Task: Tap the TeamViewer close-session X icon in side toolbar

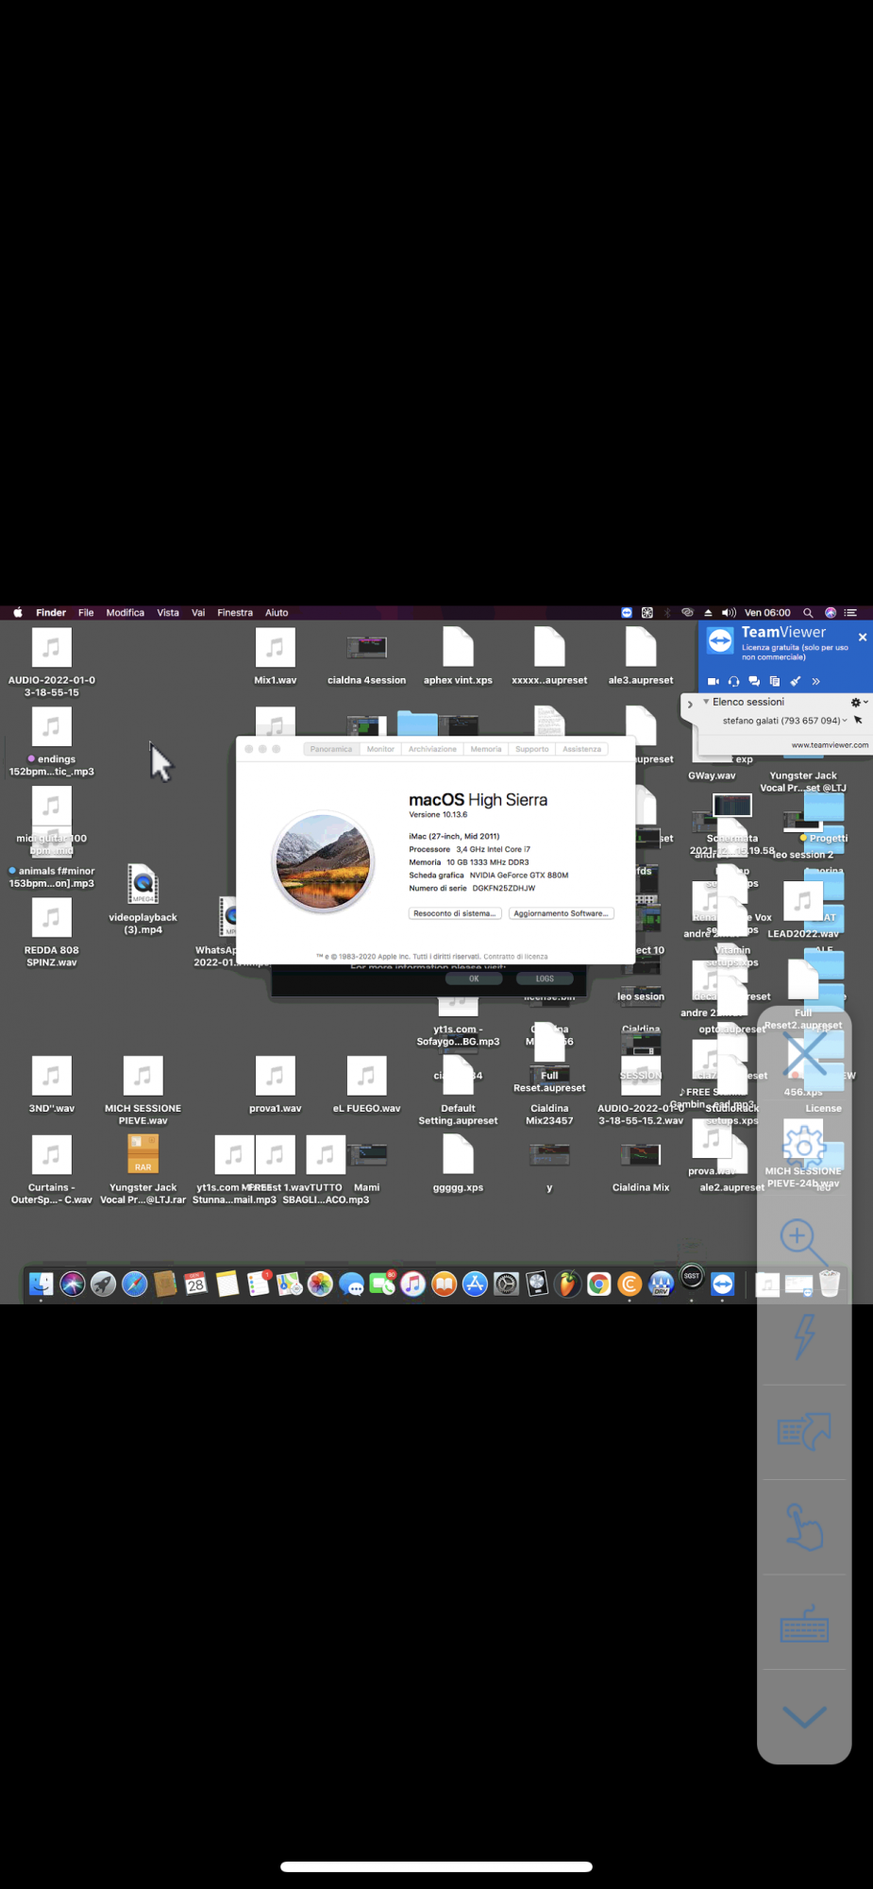Action: tap(804, 1054)
